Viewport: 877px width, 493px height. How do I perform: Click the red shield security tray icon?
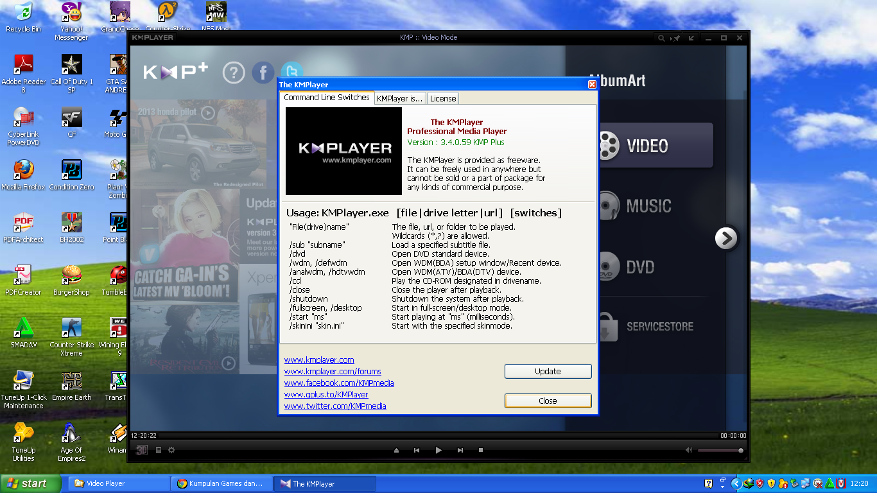coord(760,483)
